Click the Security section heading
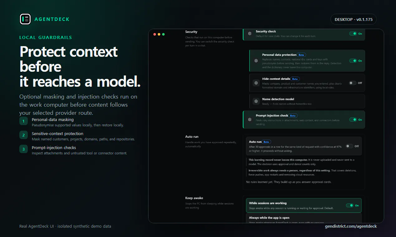396x237 pixels. (191, 32)
